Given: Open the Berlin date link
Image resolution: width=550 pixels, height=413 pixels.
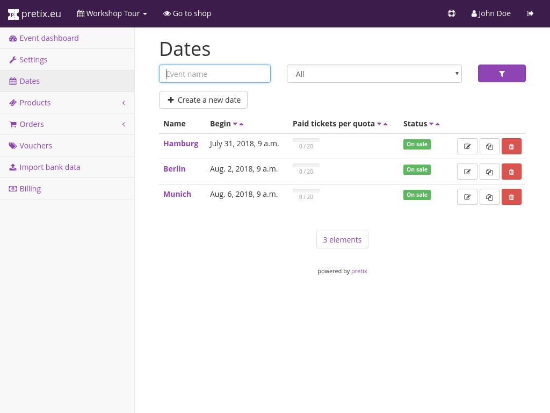Looking at the screenshot, I should pyautogui.click(x=175, y=169).
